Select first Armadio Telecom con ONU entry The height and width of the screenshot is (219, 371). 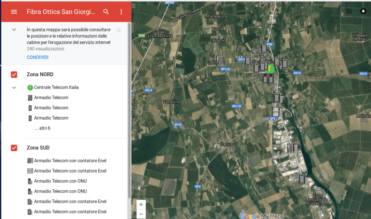coord(60,181)
